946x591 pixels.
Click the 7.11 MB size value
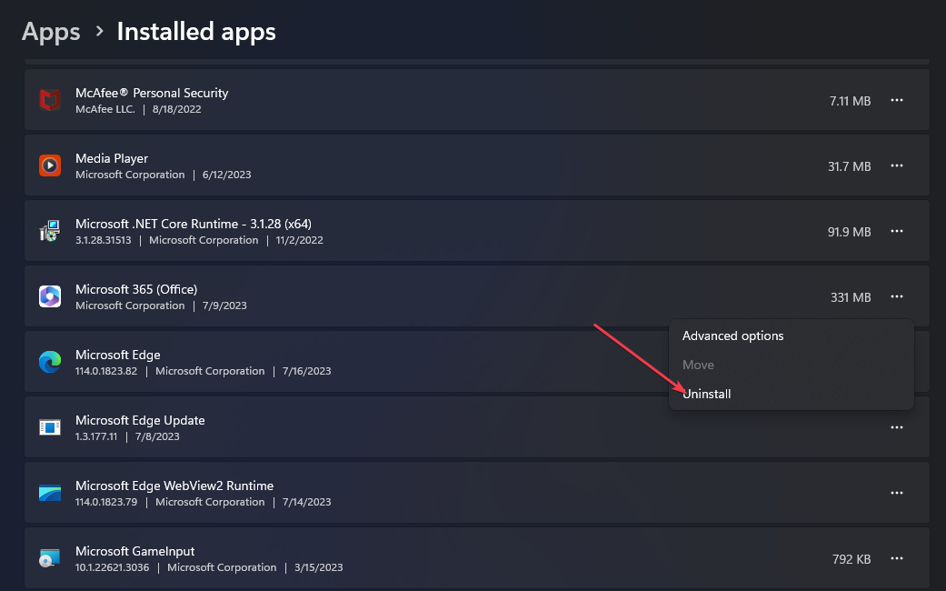pyautogui.click(x=850, y=101)
